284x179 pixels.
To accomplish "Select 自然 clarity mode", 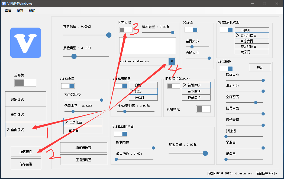I will tap(143, 85).
